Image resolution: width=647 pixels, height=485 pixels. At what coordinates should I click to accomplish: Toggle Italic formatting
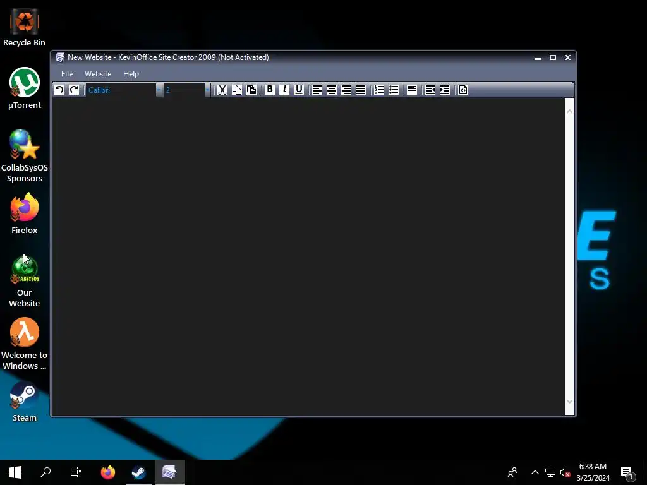[284, 90]
